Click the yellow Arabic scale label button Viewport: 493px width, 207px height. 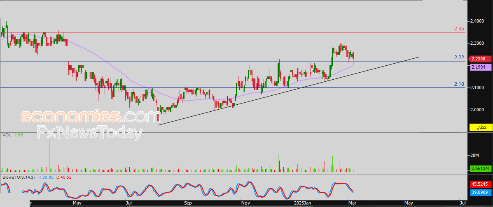pyautogui.click(x=481, y=127)
